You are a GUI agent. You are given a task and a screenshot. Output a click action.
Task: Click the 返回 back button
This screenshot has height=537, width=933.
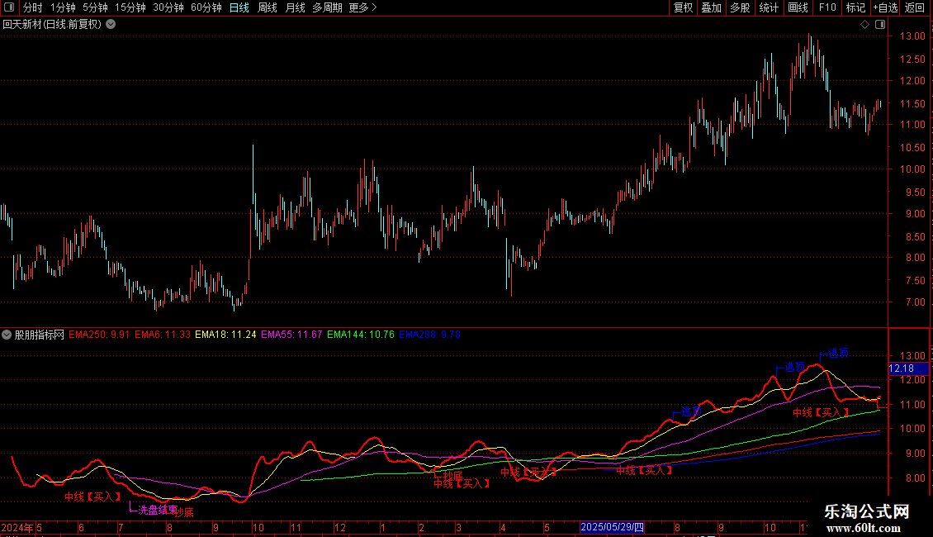pos(915,7)
